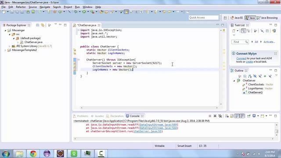Open the Navigate menu

[45, 7]
